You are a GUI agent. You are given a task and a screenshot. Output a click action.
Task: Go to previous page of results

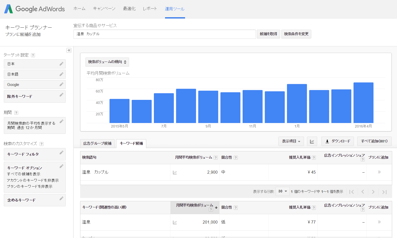pos(363,192)
